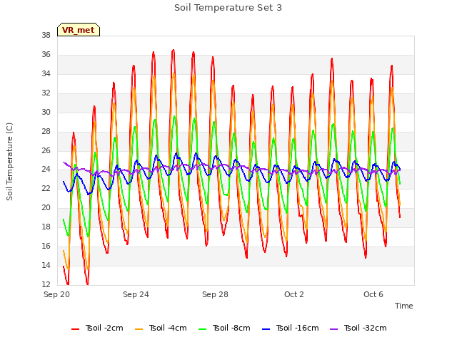Select the 'Tsoil -2cm' legend label

coord(104,328)
